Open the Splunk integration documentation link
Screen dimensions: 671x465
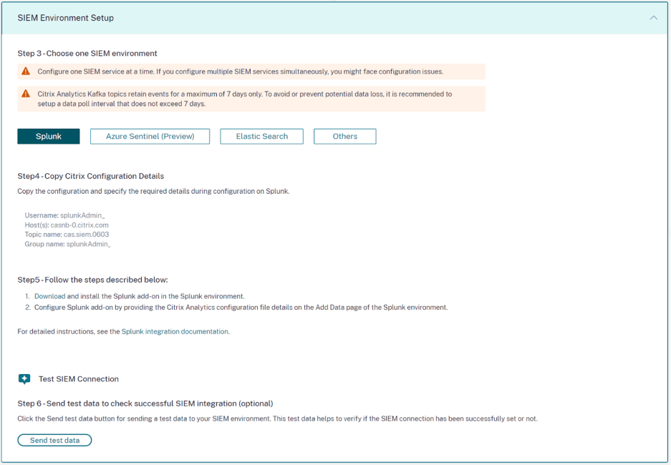point(175,332)
